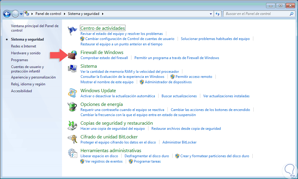Click shield icon beside Cambiar configuración de Control de cuentas
Viewport: 298px width, 179px height.
point(82,39)
